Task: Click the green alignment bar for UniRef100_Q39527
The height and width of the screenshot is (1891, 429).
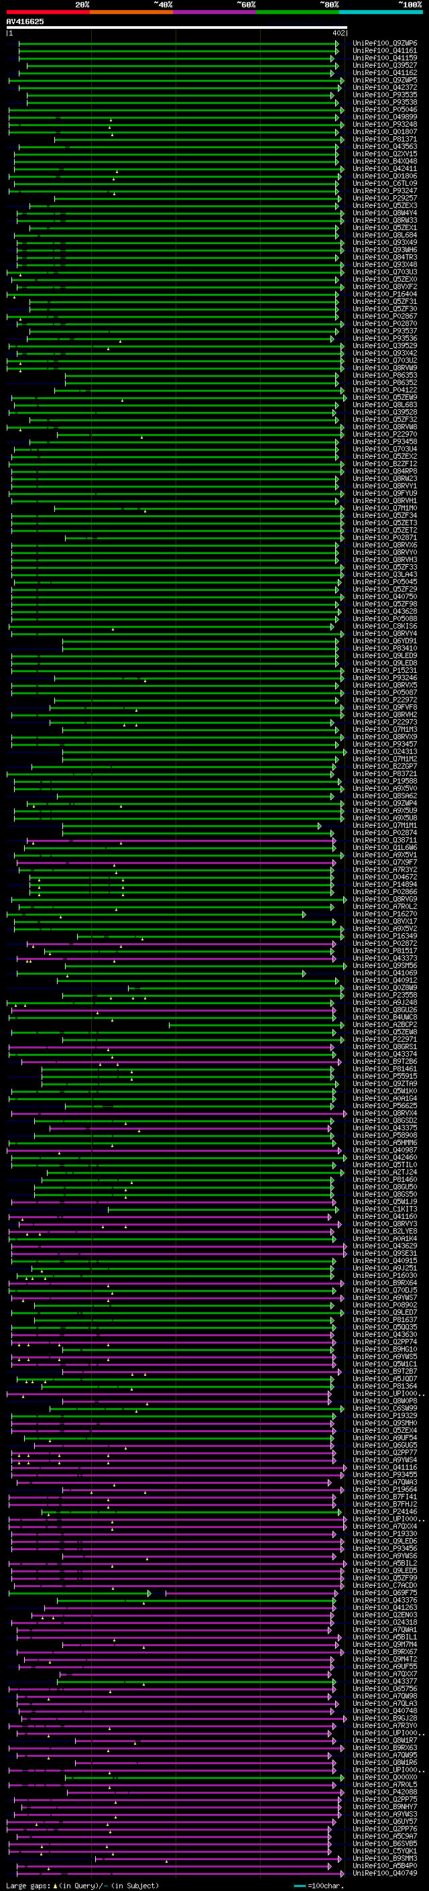Action: pos(181,66)
